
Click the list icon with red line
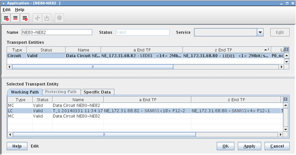[x=15, y=18]
